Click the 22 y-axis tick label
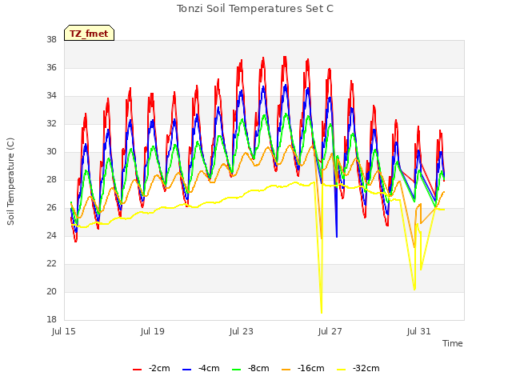This screenshot has height=384, width=512. [51, 263]
